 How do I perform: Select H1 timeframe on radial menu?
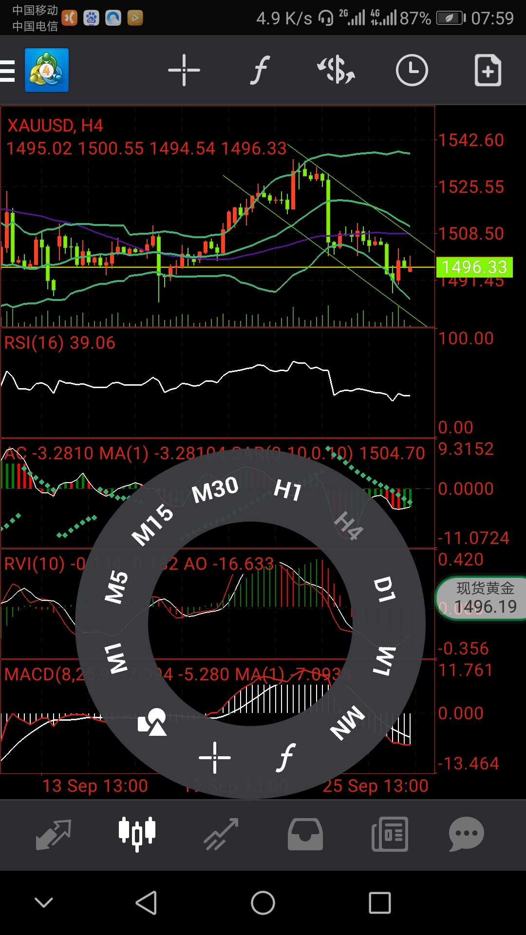point(288,489)
